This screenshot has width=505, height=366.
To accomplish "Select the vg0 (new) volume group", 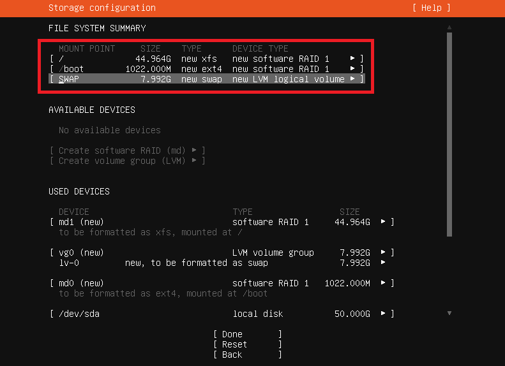I will coord(222,253).
